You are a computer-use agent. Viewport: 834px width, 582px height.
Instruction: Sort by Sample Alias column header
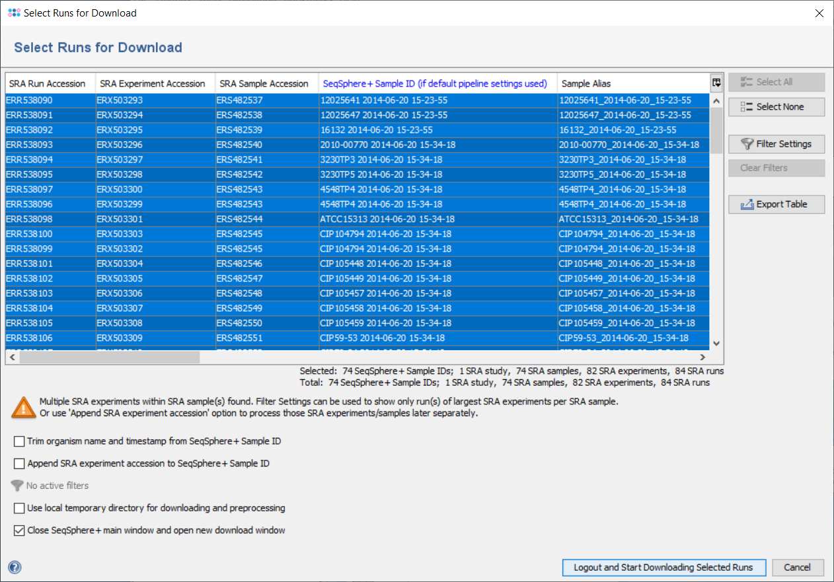[x=586, y=84]
